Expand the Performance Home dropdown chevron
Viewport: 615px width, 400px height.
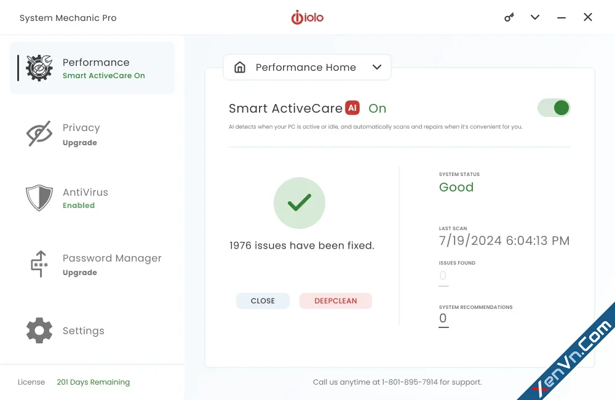click(x=377, y=67)
